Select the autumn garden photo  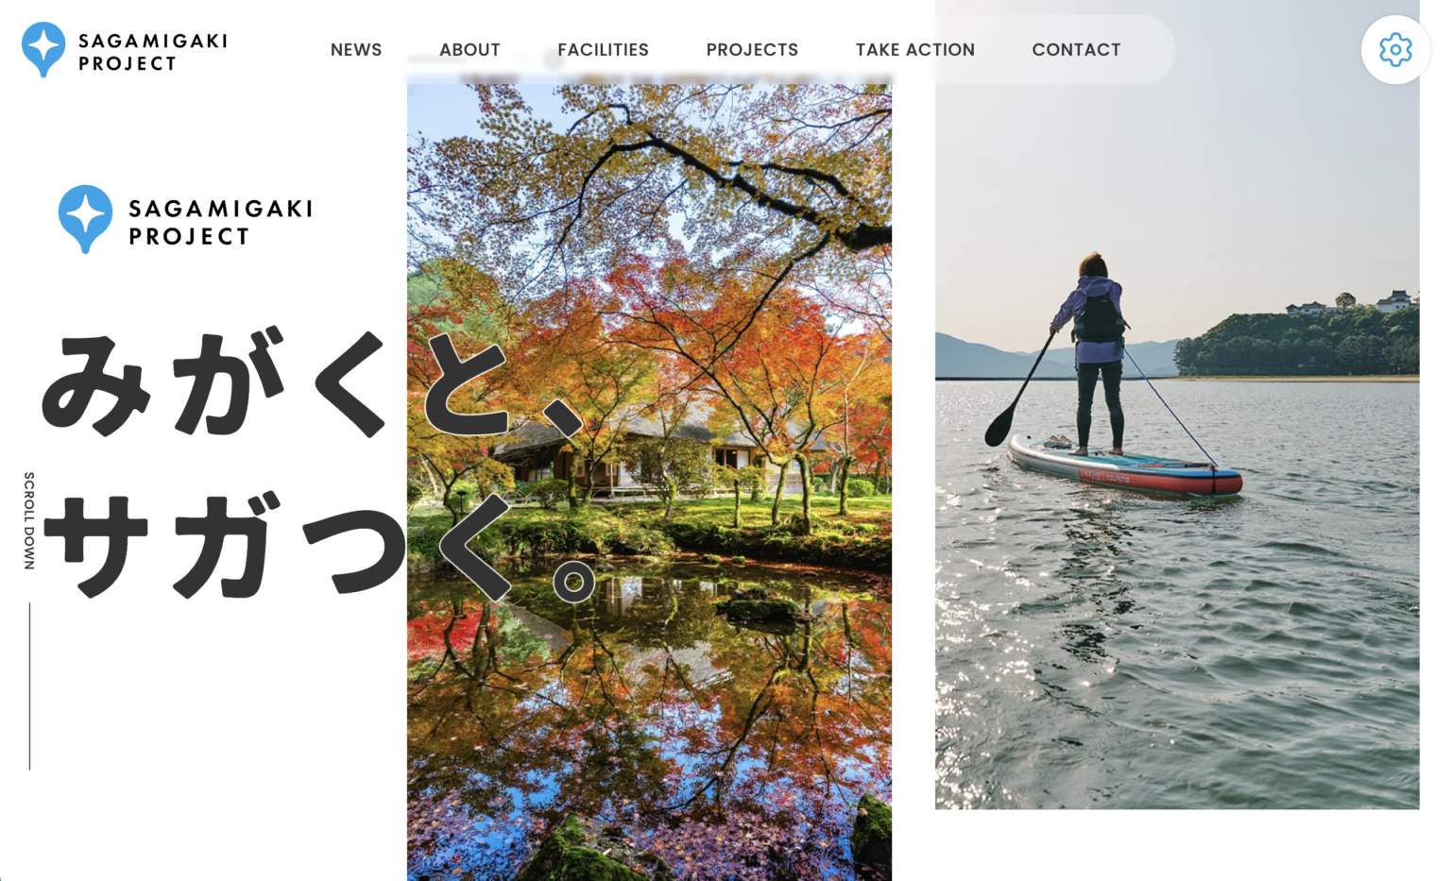[x=649, y=483]
